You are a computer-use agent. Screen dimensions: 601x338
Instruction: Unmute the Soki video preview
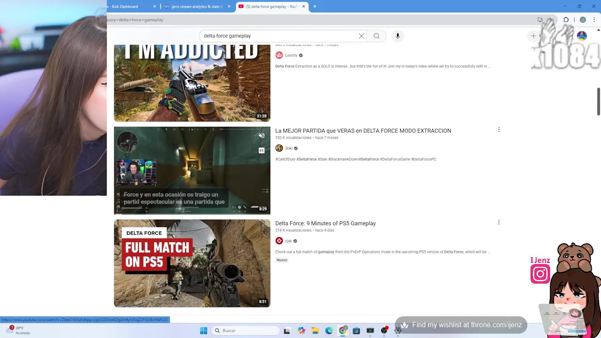click(262, 136)
